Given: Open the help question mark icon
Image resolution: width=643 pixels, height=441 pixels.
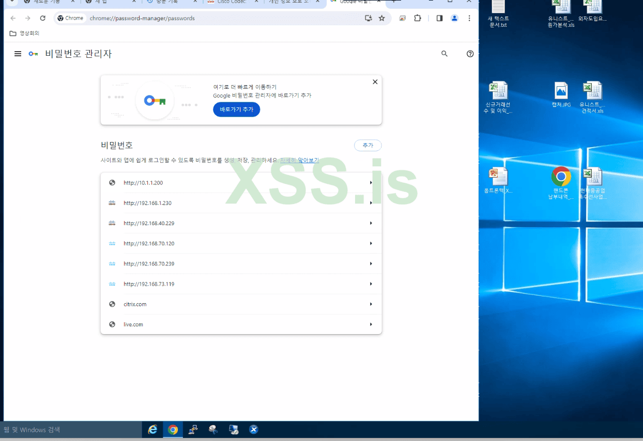Looking at the screenshot, I should (x=470, y=54).
